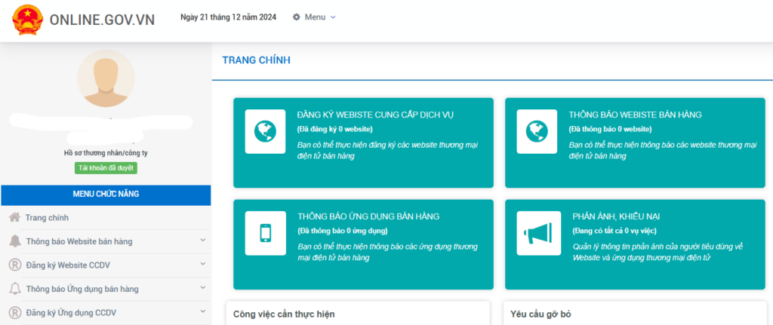773x325 pixels.
Task: Click the home icon beside Trang chính
Action: [14, 218]
